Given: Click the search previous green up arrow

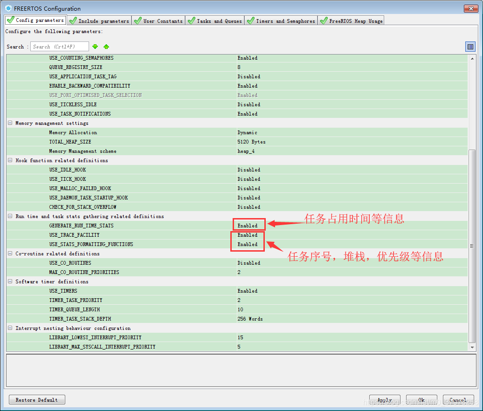Looking at the screenshot, I should [106, 47].
